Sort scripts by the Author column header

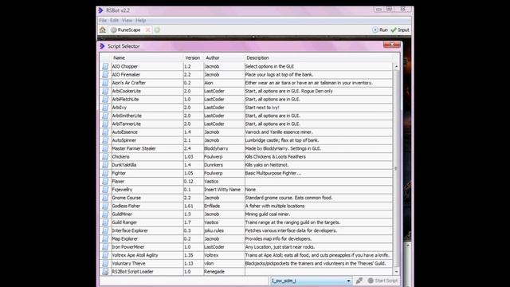[x=213, y=57]
